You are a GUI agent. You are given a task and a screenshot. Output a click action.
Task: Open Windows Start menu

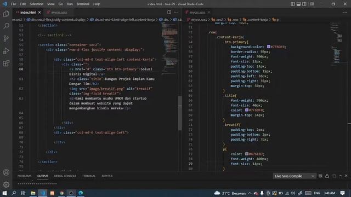pyautogui.click(x=4, y=193)
